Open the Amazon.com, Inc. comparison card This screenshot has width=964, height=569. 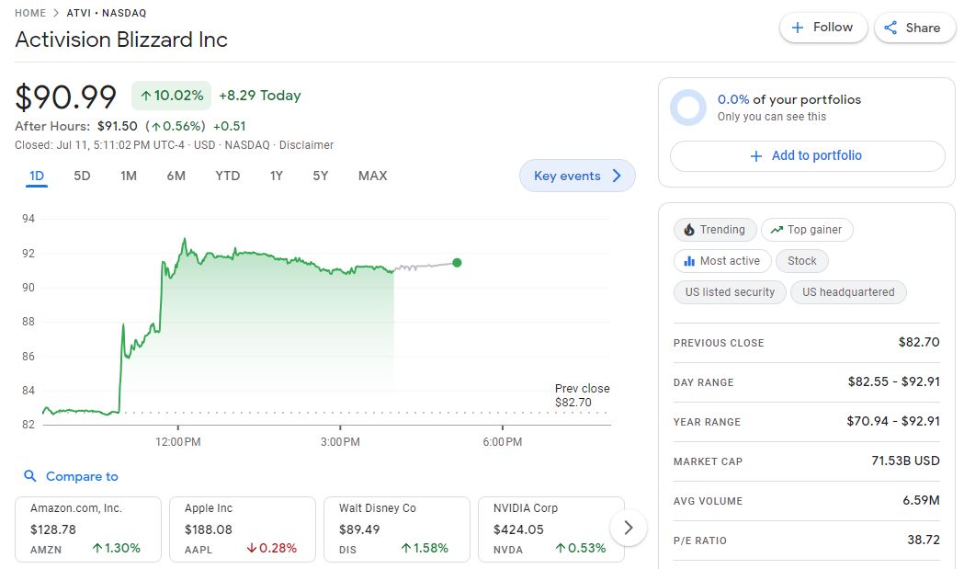(x=88, y=529)
